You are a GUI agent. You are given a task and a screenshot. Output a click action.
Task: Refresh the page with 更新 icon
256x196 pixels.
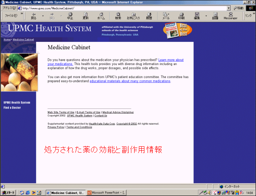[85, 16]
